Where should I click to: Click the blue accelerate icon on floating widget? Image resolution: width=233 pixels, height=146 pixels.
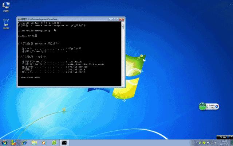(217, 106)
